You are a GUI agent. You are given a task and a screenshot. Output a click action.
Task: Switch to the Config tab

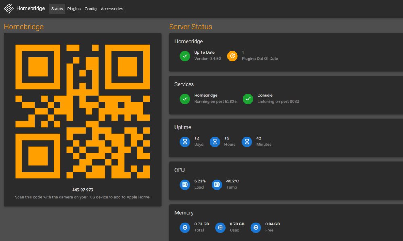coord(91,9)
